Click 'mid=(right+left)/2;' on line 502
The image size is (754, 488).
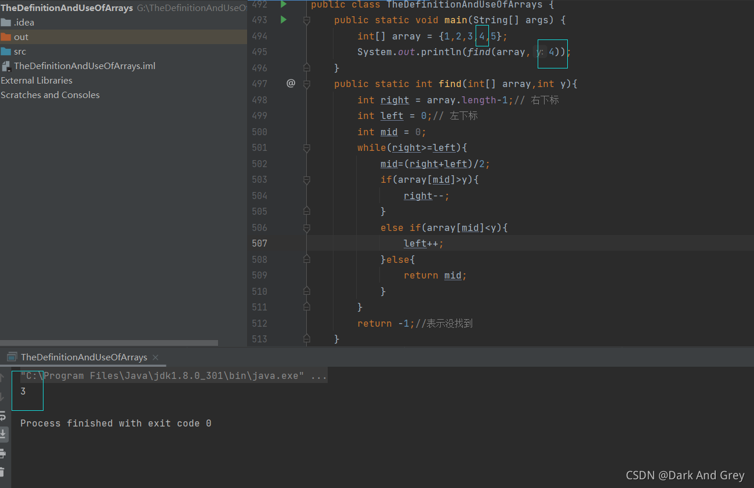(x=436, y=164)
